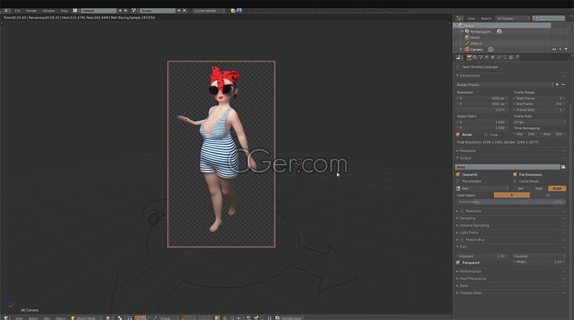This screenshot has height=320, width=574.
Task: Toggle Camera selectability cursor icon
Action: tap(560, 50)
